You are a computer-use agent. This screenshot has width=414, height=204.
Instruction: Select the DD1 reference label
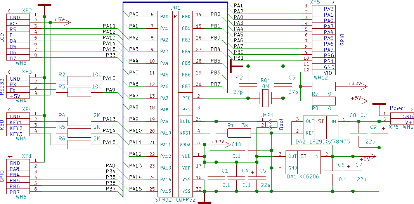pos(175,8)
